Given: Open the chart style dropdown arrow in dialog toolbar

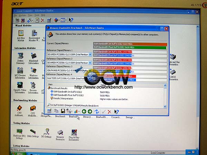Looking at the screenshot, I should pos(79,112).
